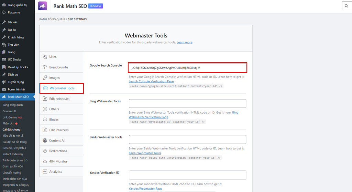Select Cài đặt chung submenu item
352x192 pixels.
click(x=11, y=129)
